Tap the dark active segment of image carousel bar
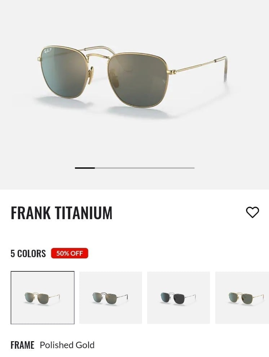The height and width of the screenshot is (357, 269). [x=85, y=168]
